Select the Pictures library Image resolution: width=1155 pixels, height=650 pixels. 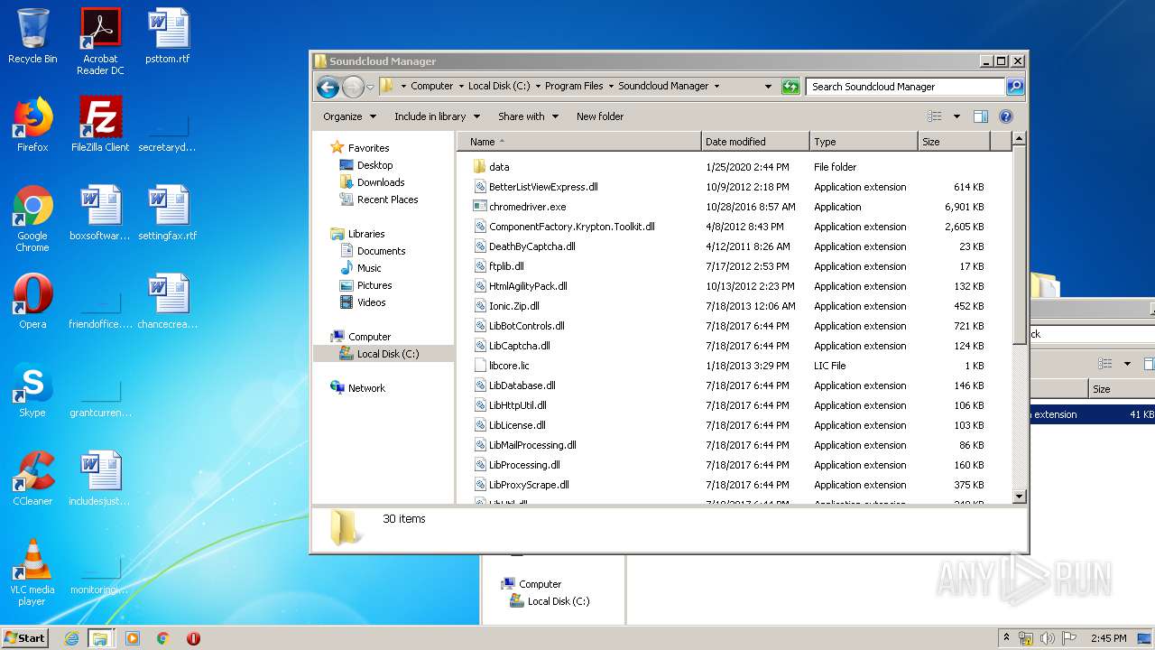coord(374,285)
